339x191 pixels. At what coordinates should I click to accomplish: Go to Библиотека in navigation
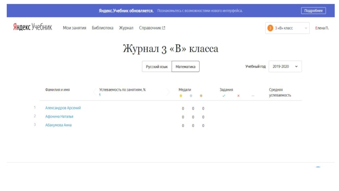pos(103,28)
